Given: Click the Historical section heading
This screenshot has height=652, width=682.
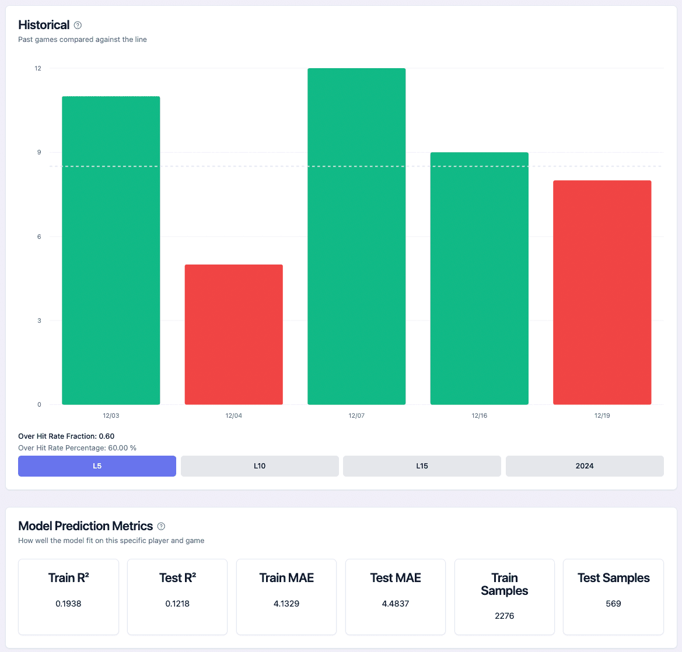Looking at the screenshot, I should 44,25.
